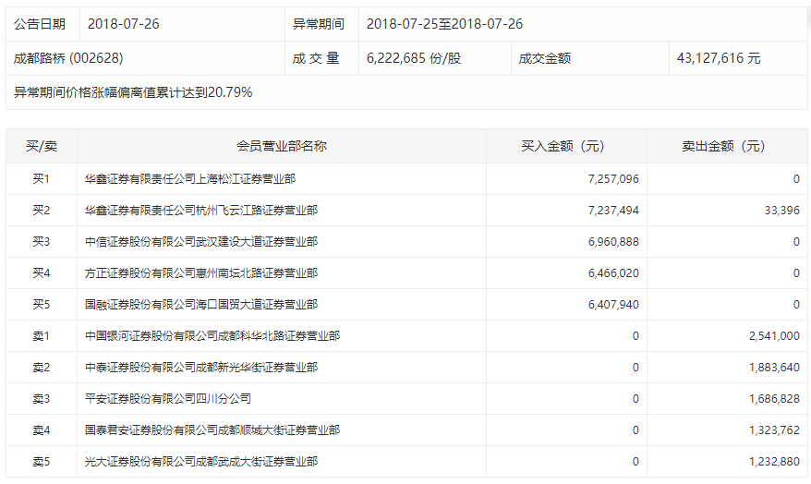Screen dimensions: 811x484
Task: Click the 买入金额（元） column header
Action: [566, 146]
